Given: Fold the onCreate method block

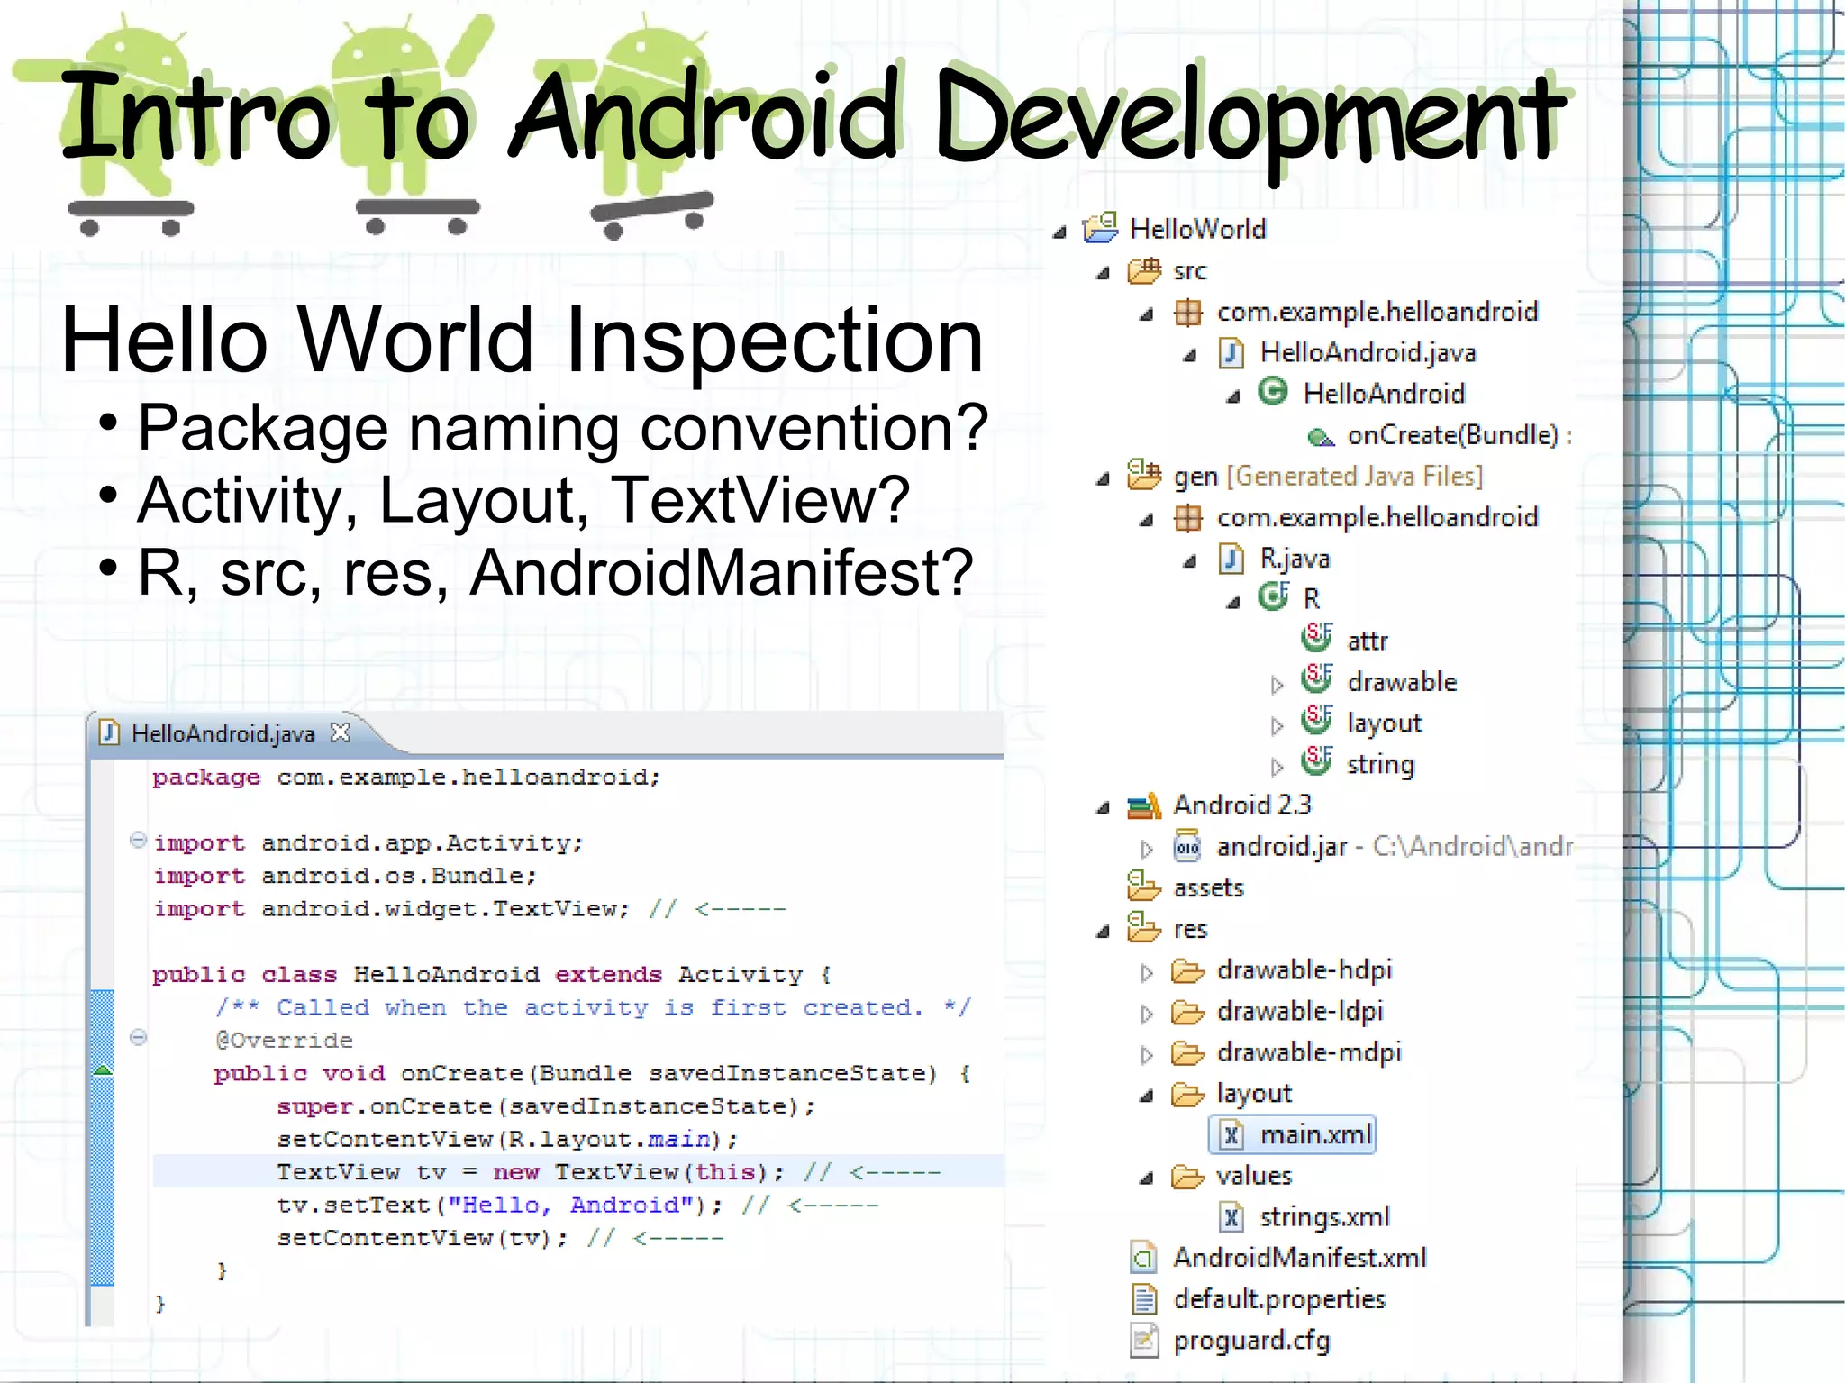Looking at the screenshot, I should [x=138, y=1037].
